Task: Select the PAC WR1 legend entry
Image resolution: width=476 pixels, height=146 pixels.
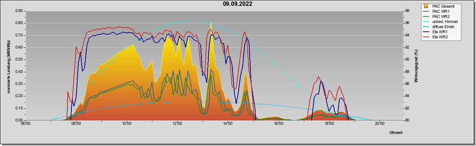Action: pyautogui.click(x=438, y=11)
